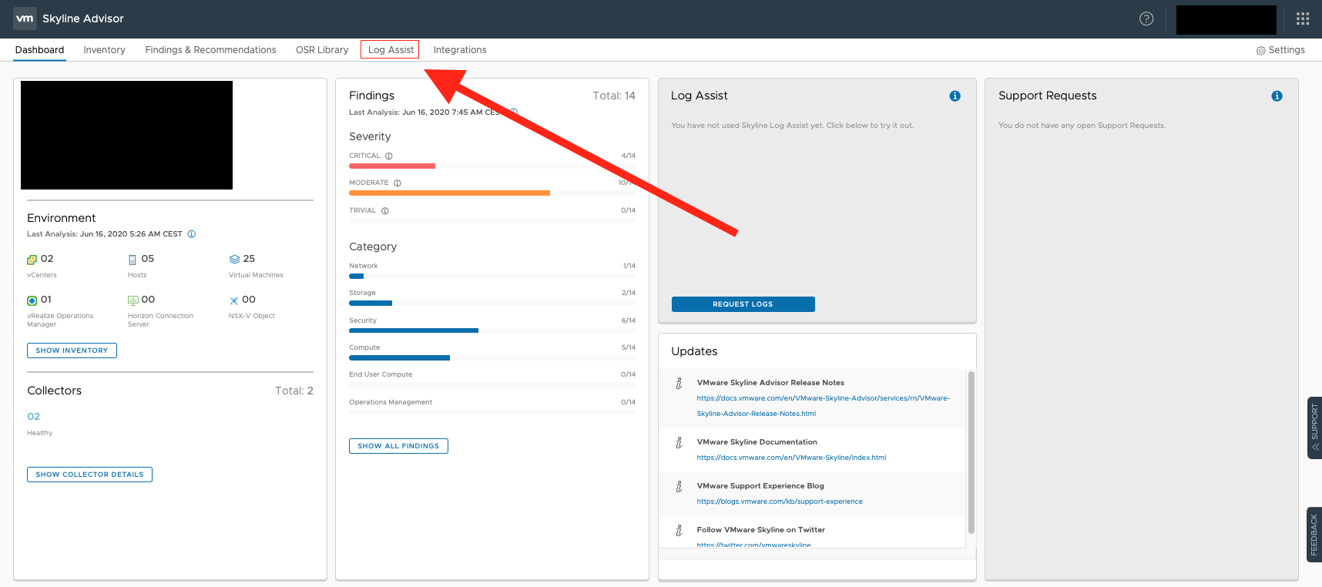Click the Updates panel scrollbar
Screen dimensions: 1322x587
coord(971,452)
